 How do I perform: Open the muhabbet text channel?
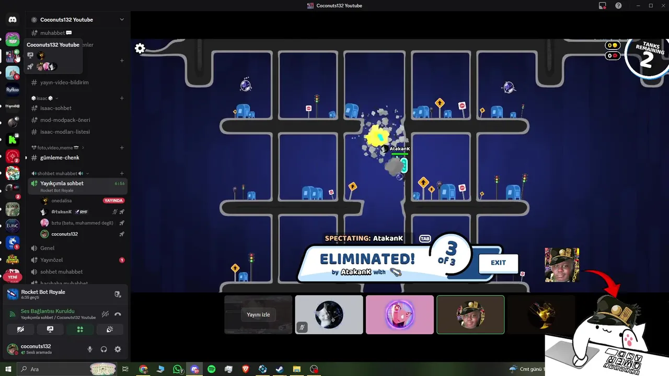click(77, 33)
